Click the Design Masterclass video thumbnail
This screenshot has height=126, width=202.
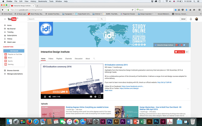pos(127,112)
